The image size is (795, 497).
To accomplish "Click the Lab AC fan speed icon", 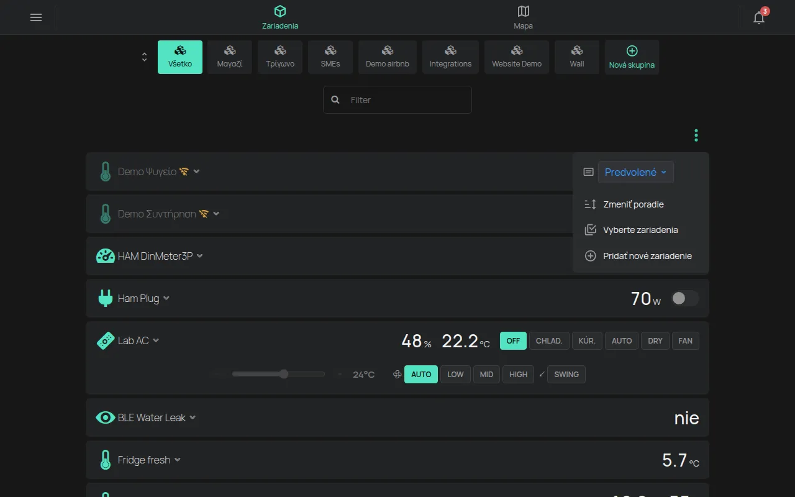I will [397, 375].
